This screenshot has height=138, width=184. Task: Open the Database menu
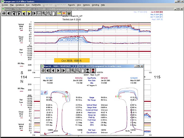point(20,5)
